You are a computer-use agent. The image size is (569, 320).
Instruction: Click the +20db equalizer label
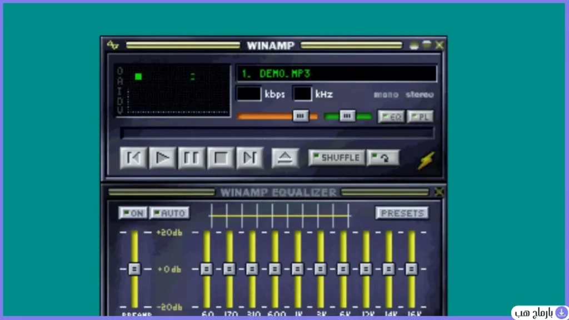point(169,233)
